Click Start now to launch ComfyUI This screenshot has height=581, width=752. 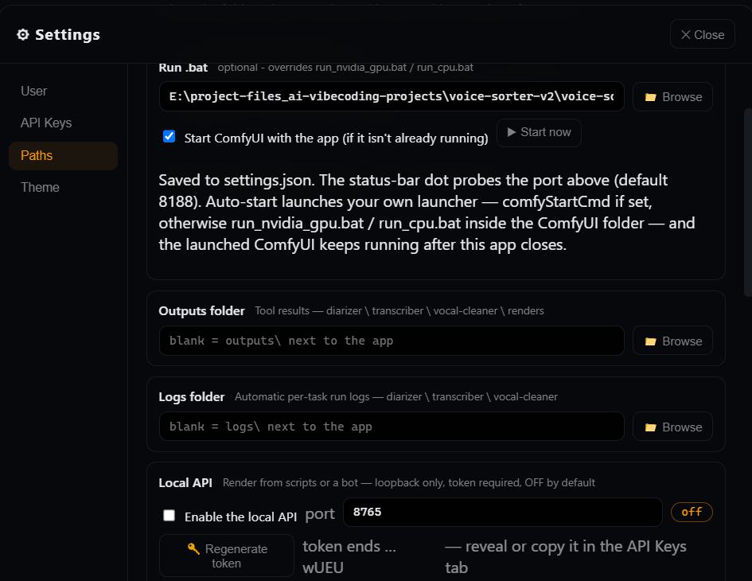pos(539,132)
